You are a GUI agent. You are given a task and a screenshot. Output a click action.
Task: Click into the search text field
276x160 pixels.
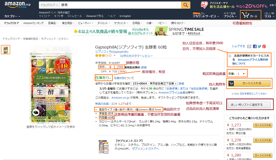(120, 5)
